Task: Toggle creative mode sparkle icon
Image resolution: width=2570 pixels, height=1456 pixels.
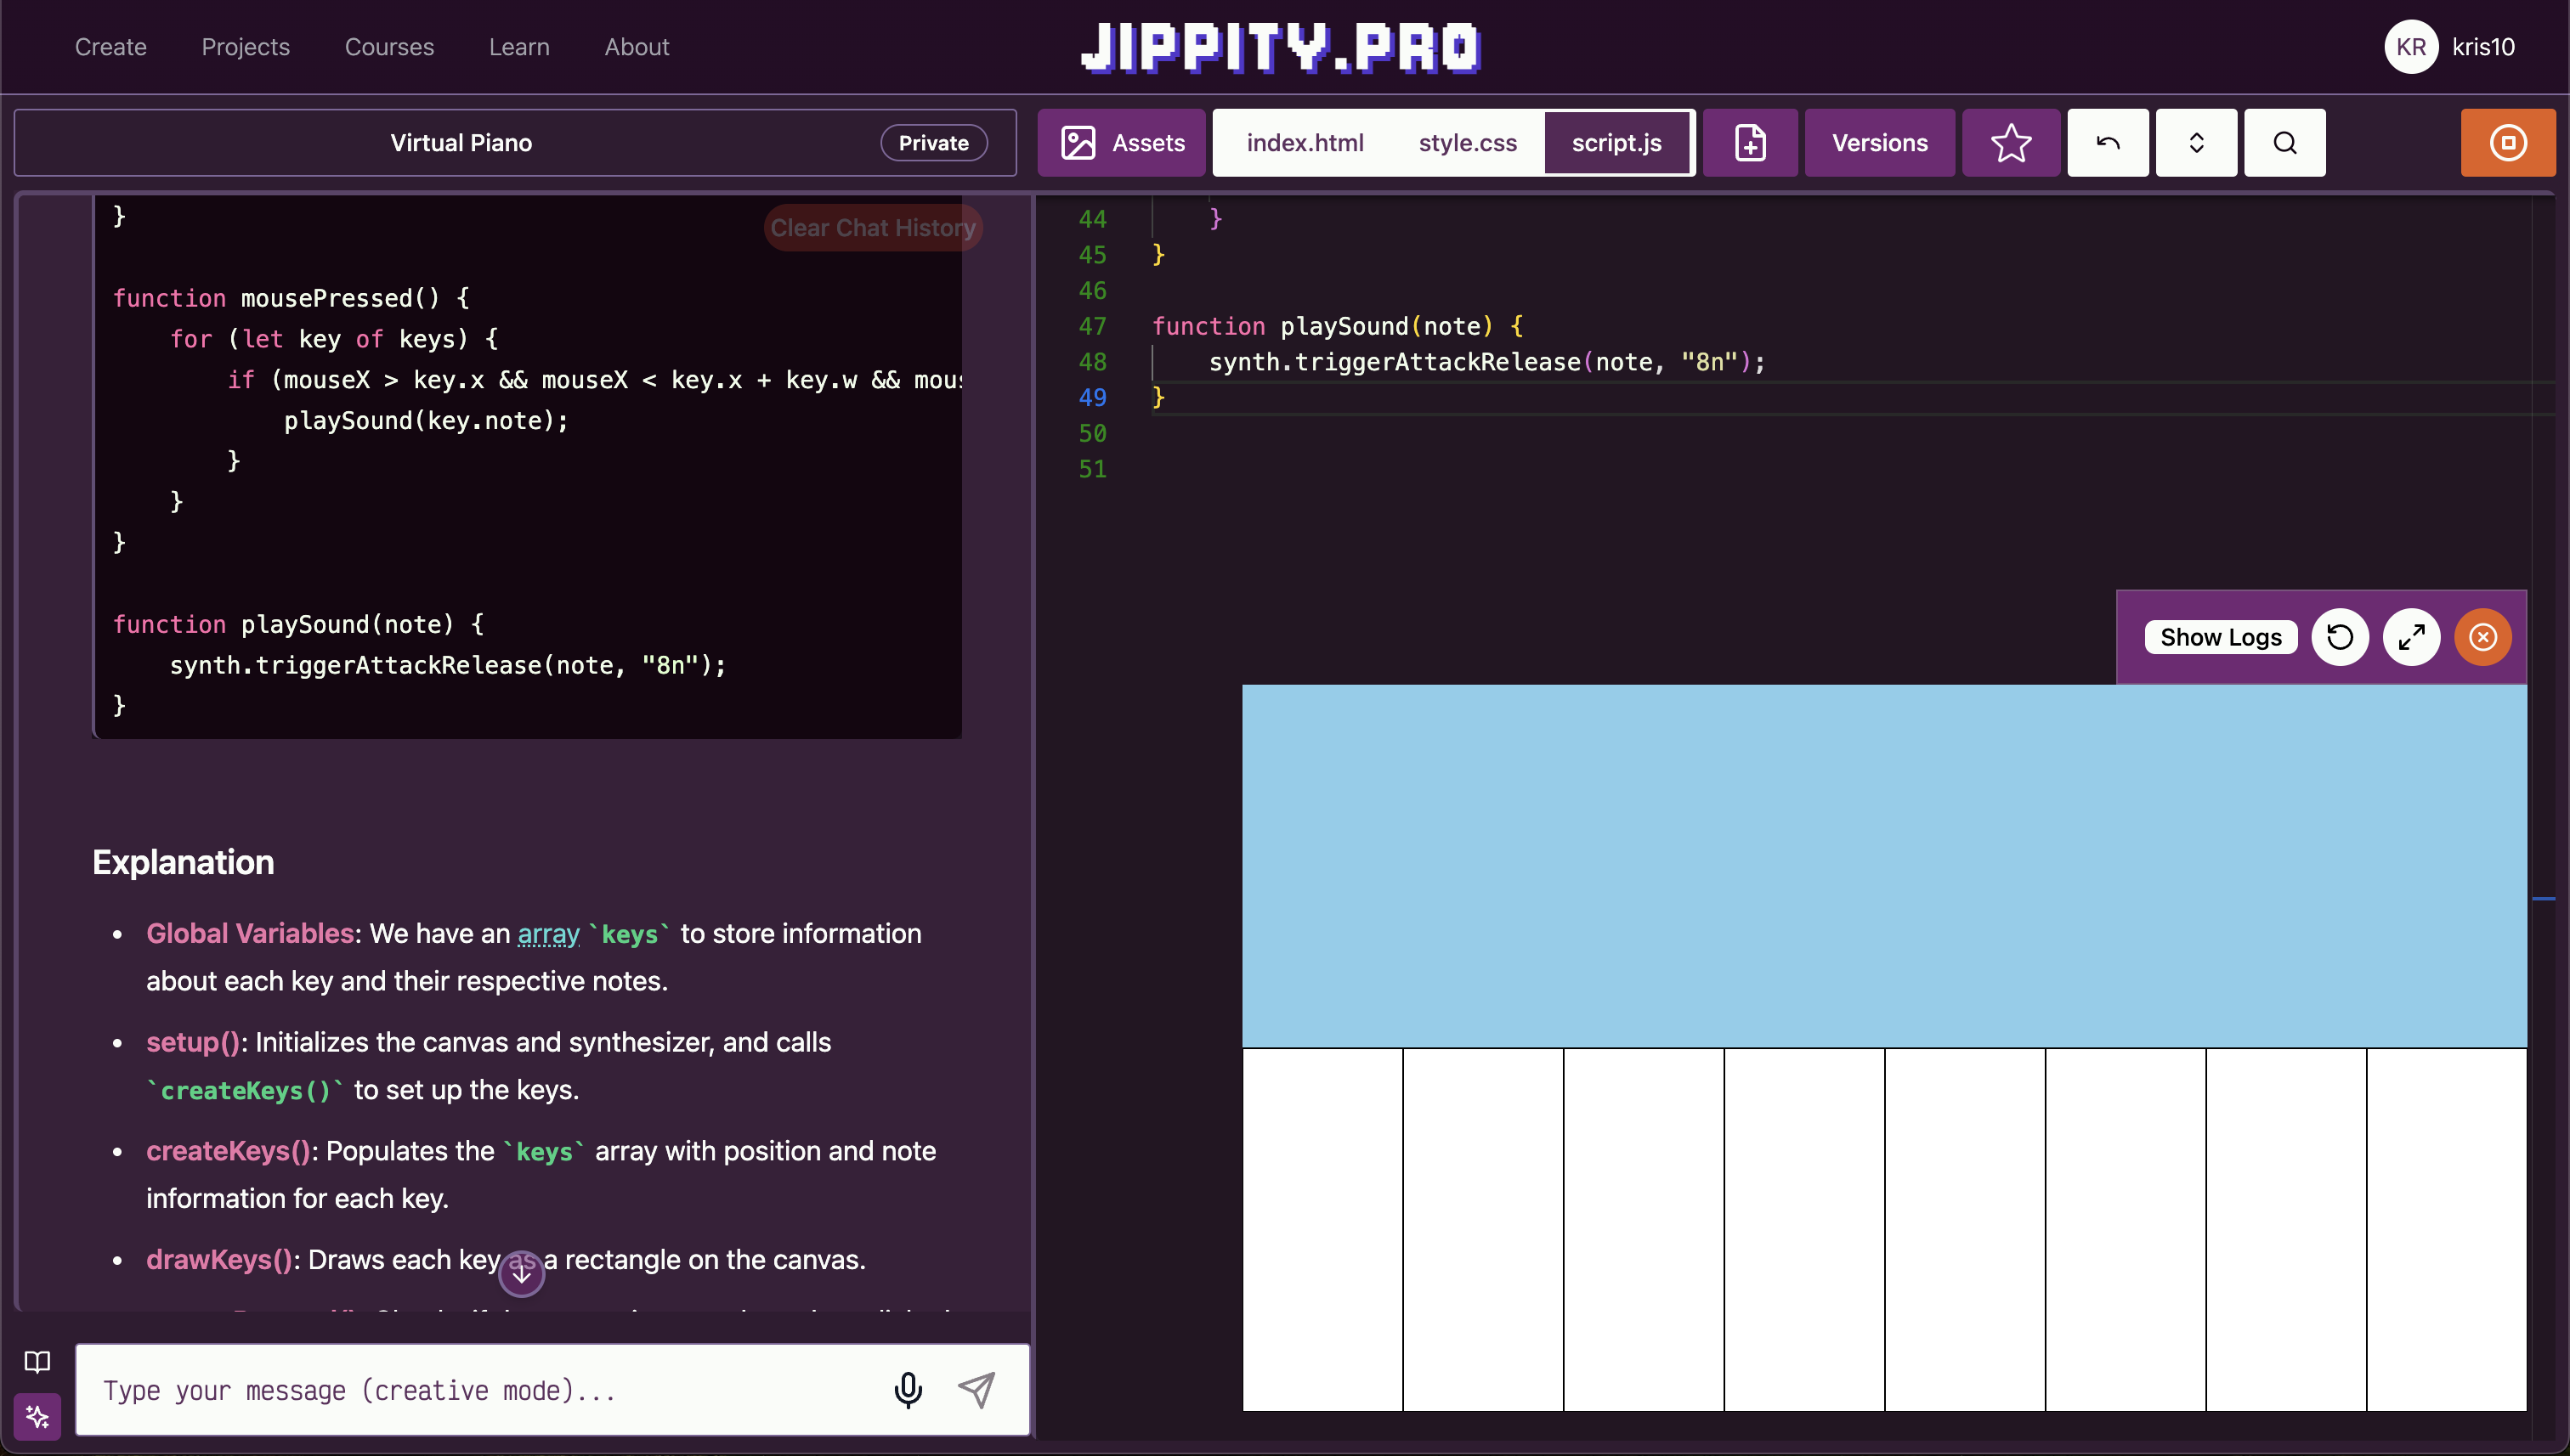Action: click(x=37, y=1416)
